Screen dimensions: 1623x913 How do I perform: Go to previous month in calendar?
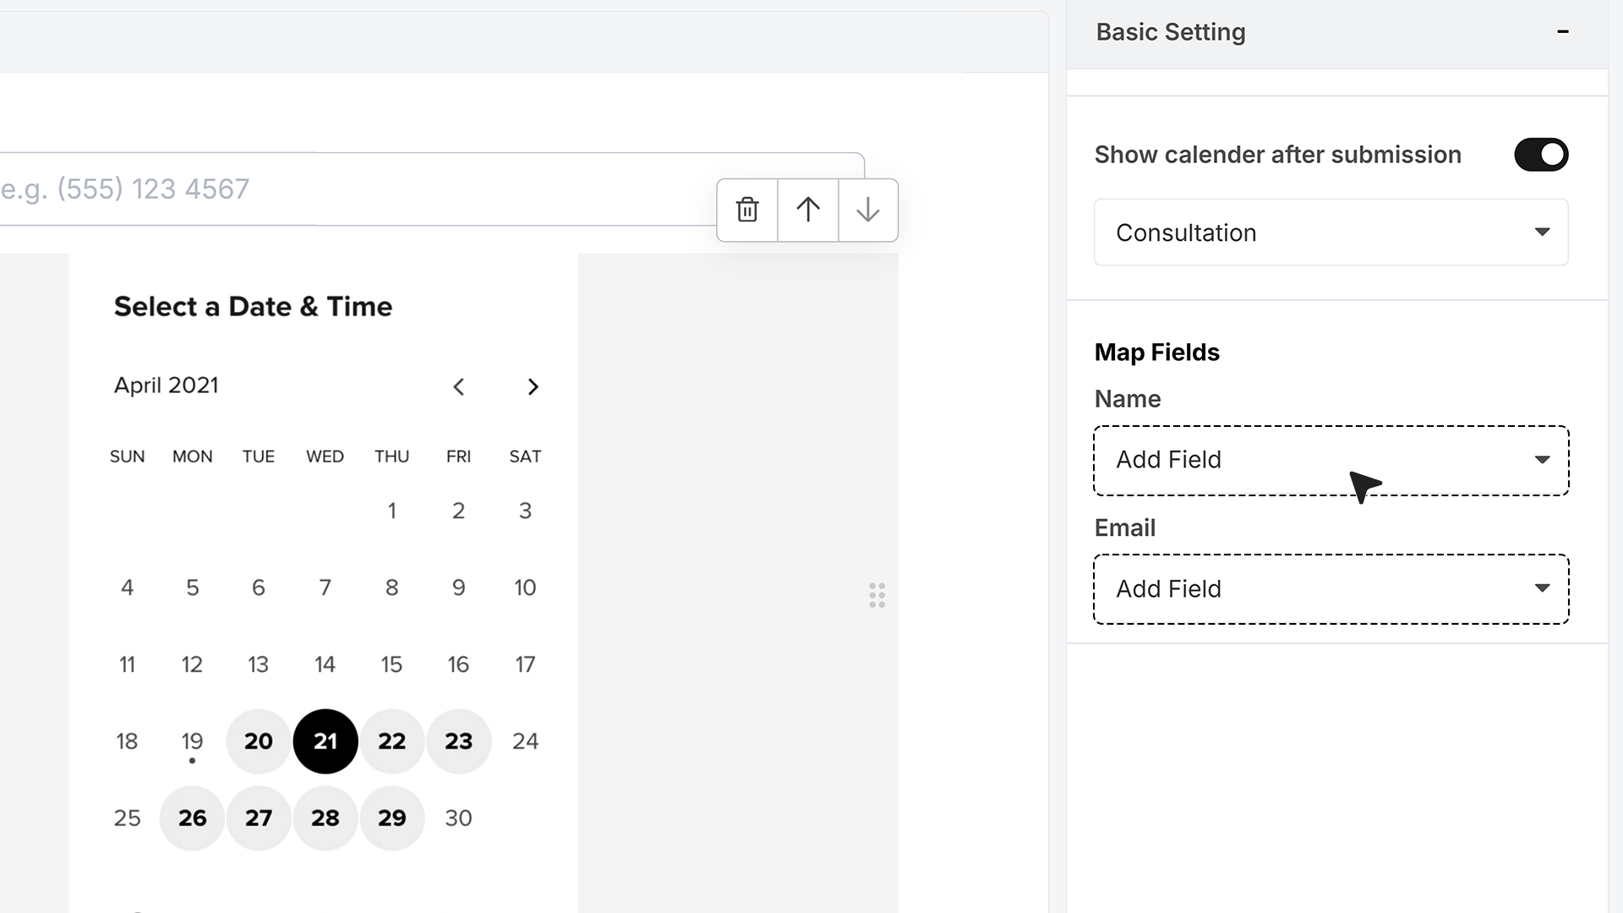[x=459, y=386]
